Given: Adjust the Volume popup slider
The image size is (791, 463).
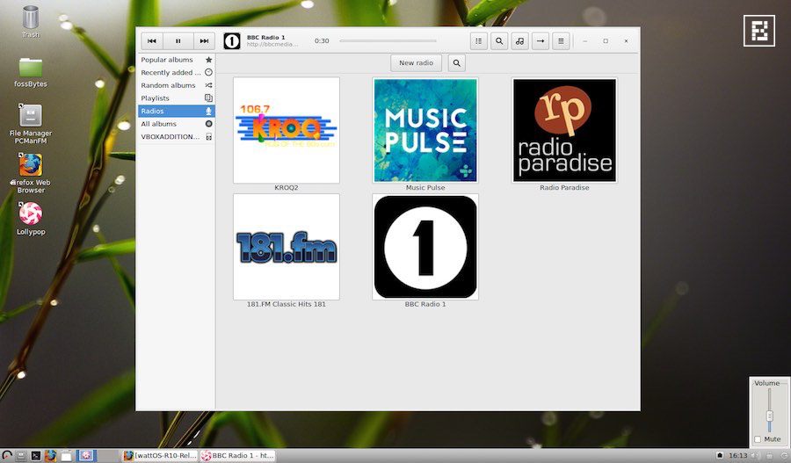Looking at the screenshot, I should point(769,411).
